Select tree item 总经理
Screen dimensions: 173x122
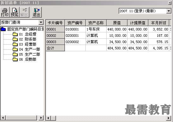(30, 34)
